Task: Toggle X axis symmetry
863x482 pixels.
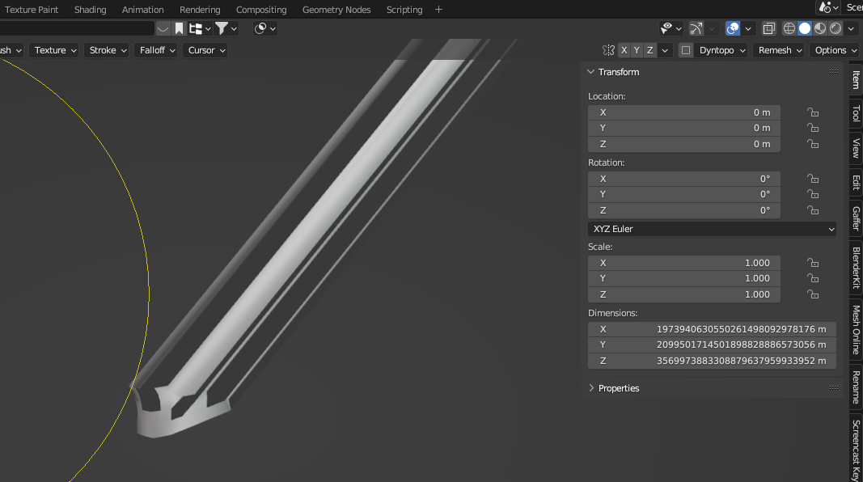Action: (624, 50)
